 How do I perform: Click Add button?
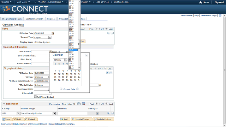coord(65,119)
